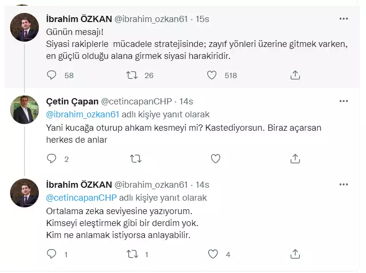Reply to İbrahim ÖZKAN's Günün mesajı tweet

pyautogui.click(x=52, y=75)
